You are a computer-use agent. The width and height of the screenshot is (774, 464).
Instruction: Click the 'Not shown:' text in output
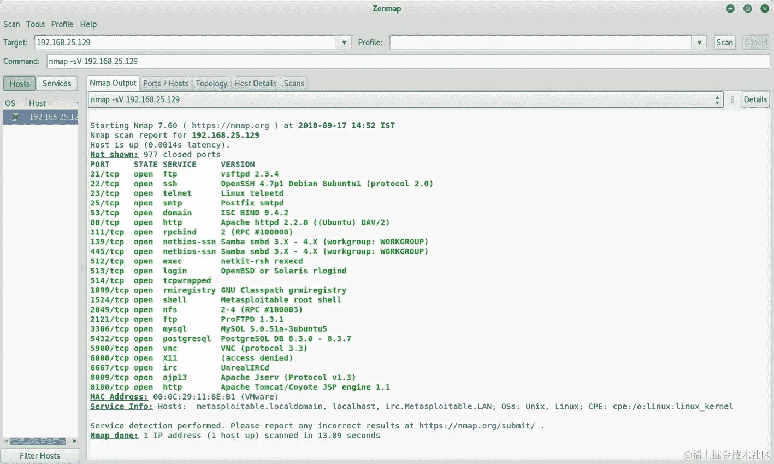(114, 155)
